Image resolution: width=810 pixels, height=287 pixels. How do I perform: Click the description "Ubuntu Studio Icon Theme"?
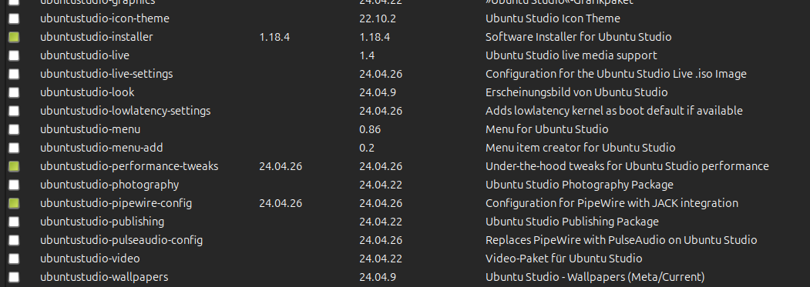(x=553, y=18)
